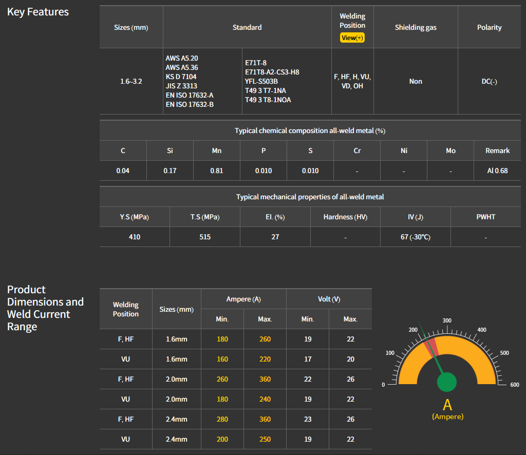
Task: Click the green knob of the ampere gauge
Action: (447, 382)
